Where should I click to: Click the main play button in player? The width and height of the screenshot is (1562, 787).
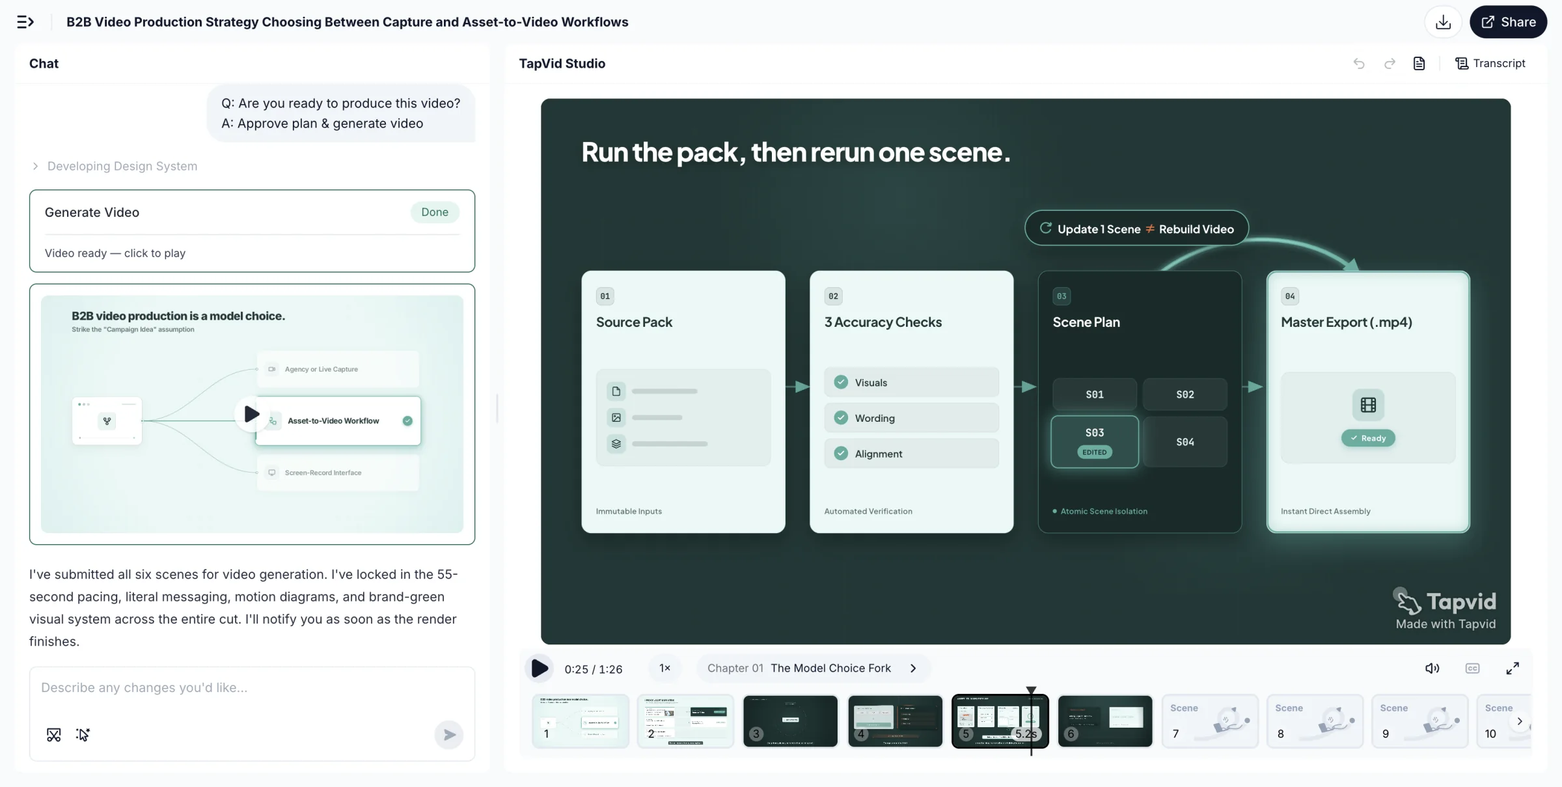[540, 669]
